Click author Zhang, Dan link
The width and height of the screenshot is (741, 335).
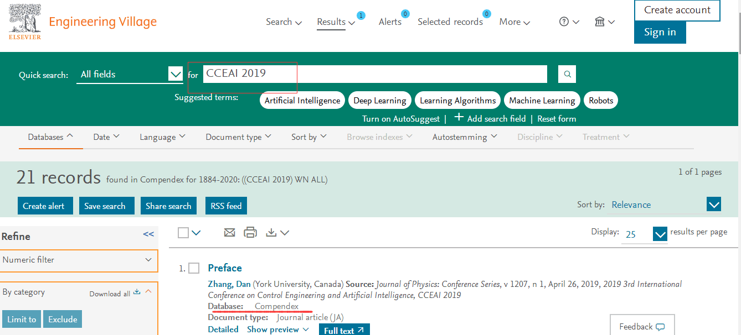click(229, 284)
